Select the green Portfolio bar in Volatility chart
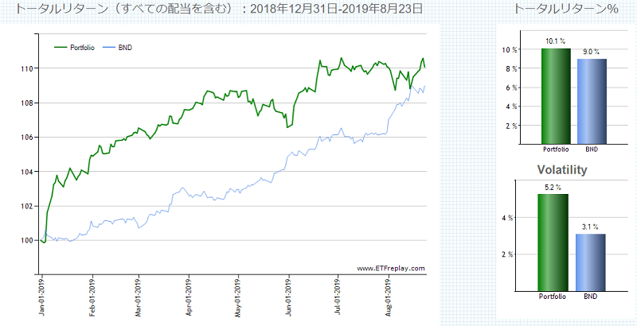637x326 pixels. tap(553, 243)
